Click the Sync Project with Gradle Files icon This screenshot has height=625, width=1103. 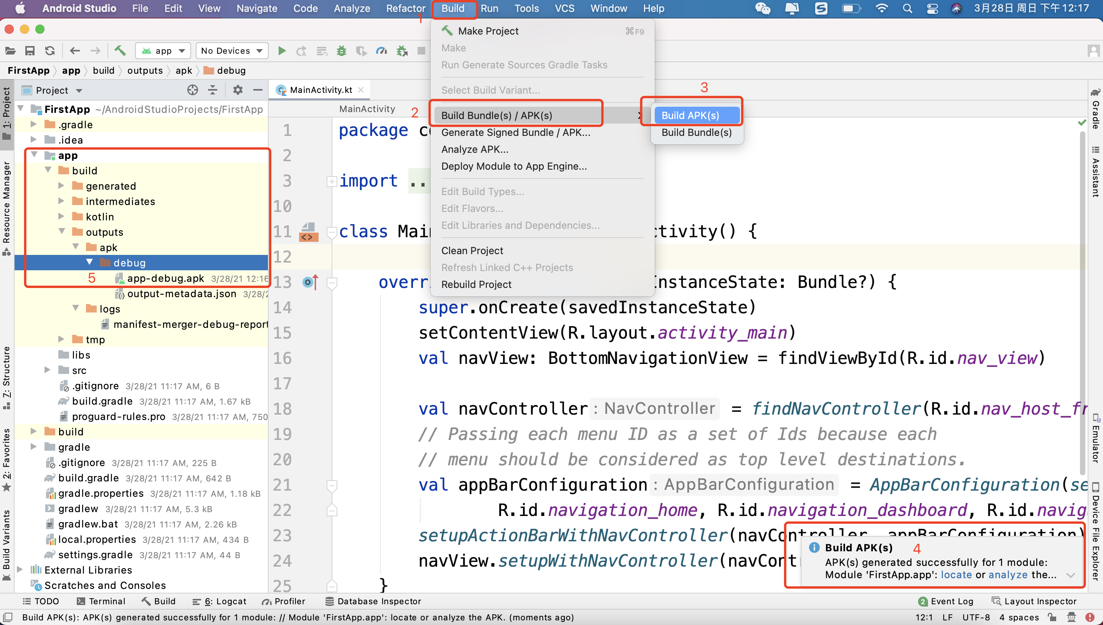pos(50,50)
